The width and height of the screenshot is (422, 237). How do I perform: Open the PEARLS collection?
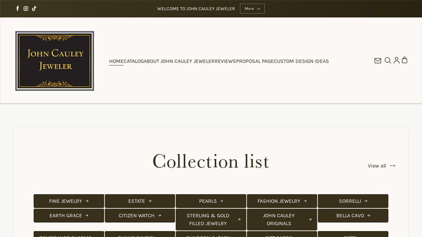(211, 201)
